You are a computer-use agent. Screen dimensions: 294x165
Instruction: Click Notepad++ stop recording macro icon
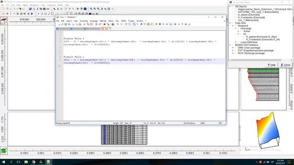[160, 24]
